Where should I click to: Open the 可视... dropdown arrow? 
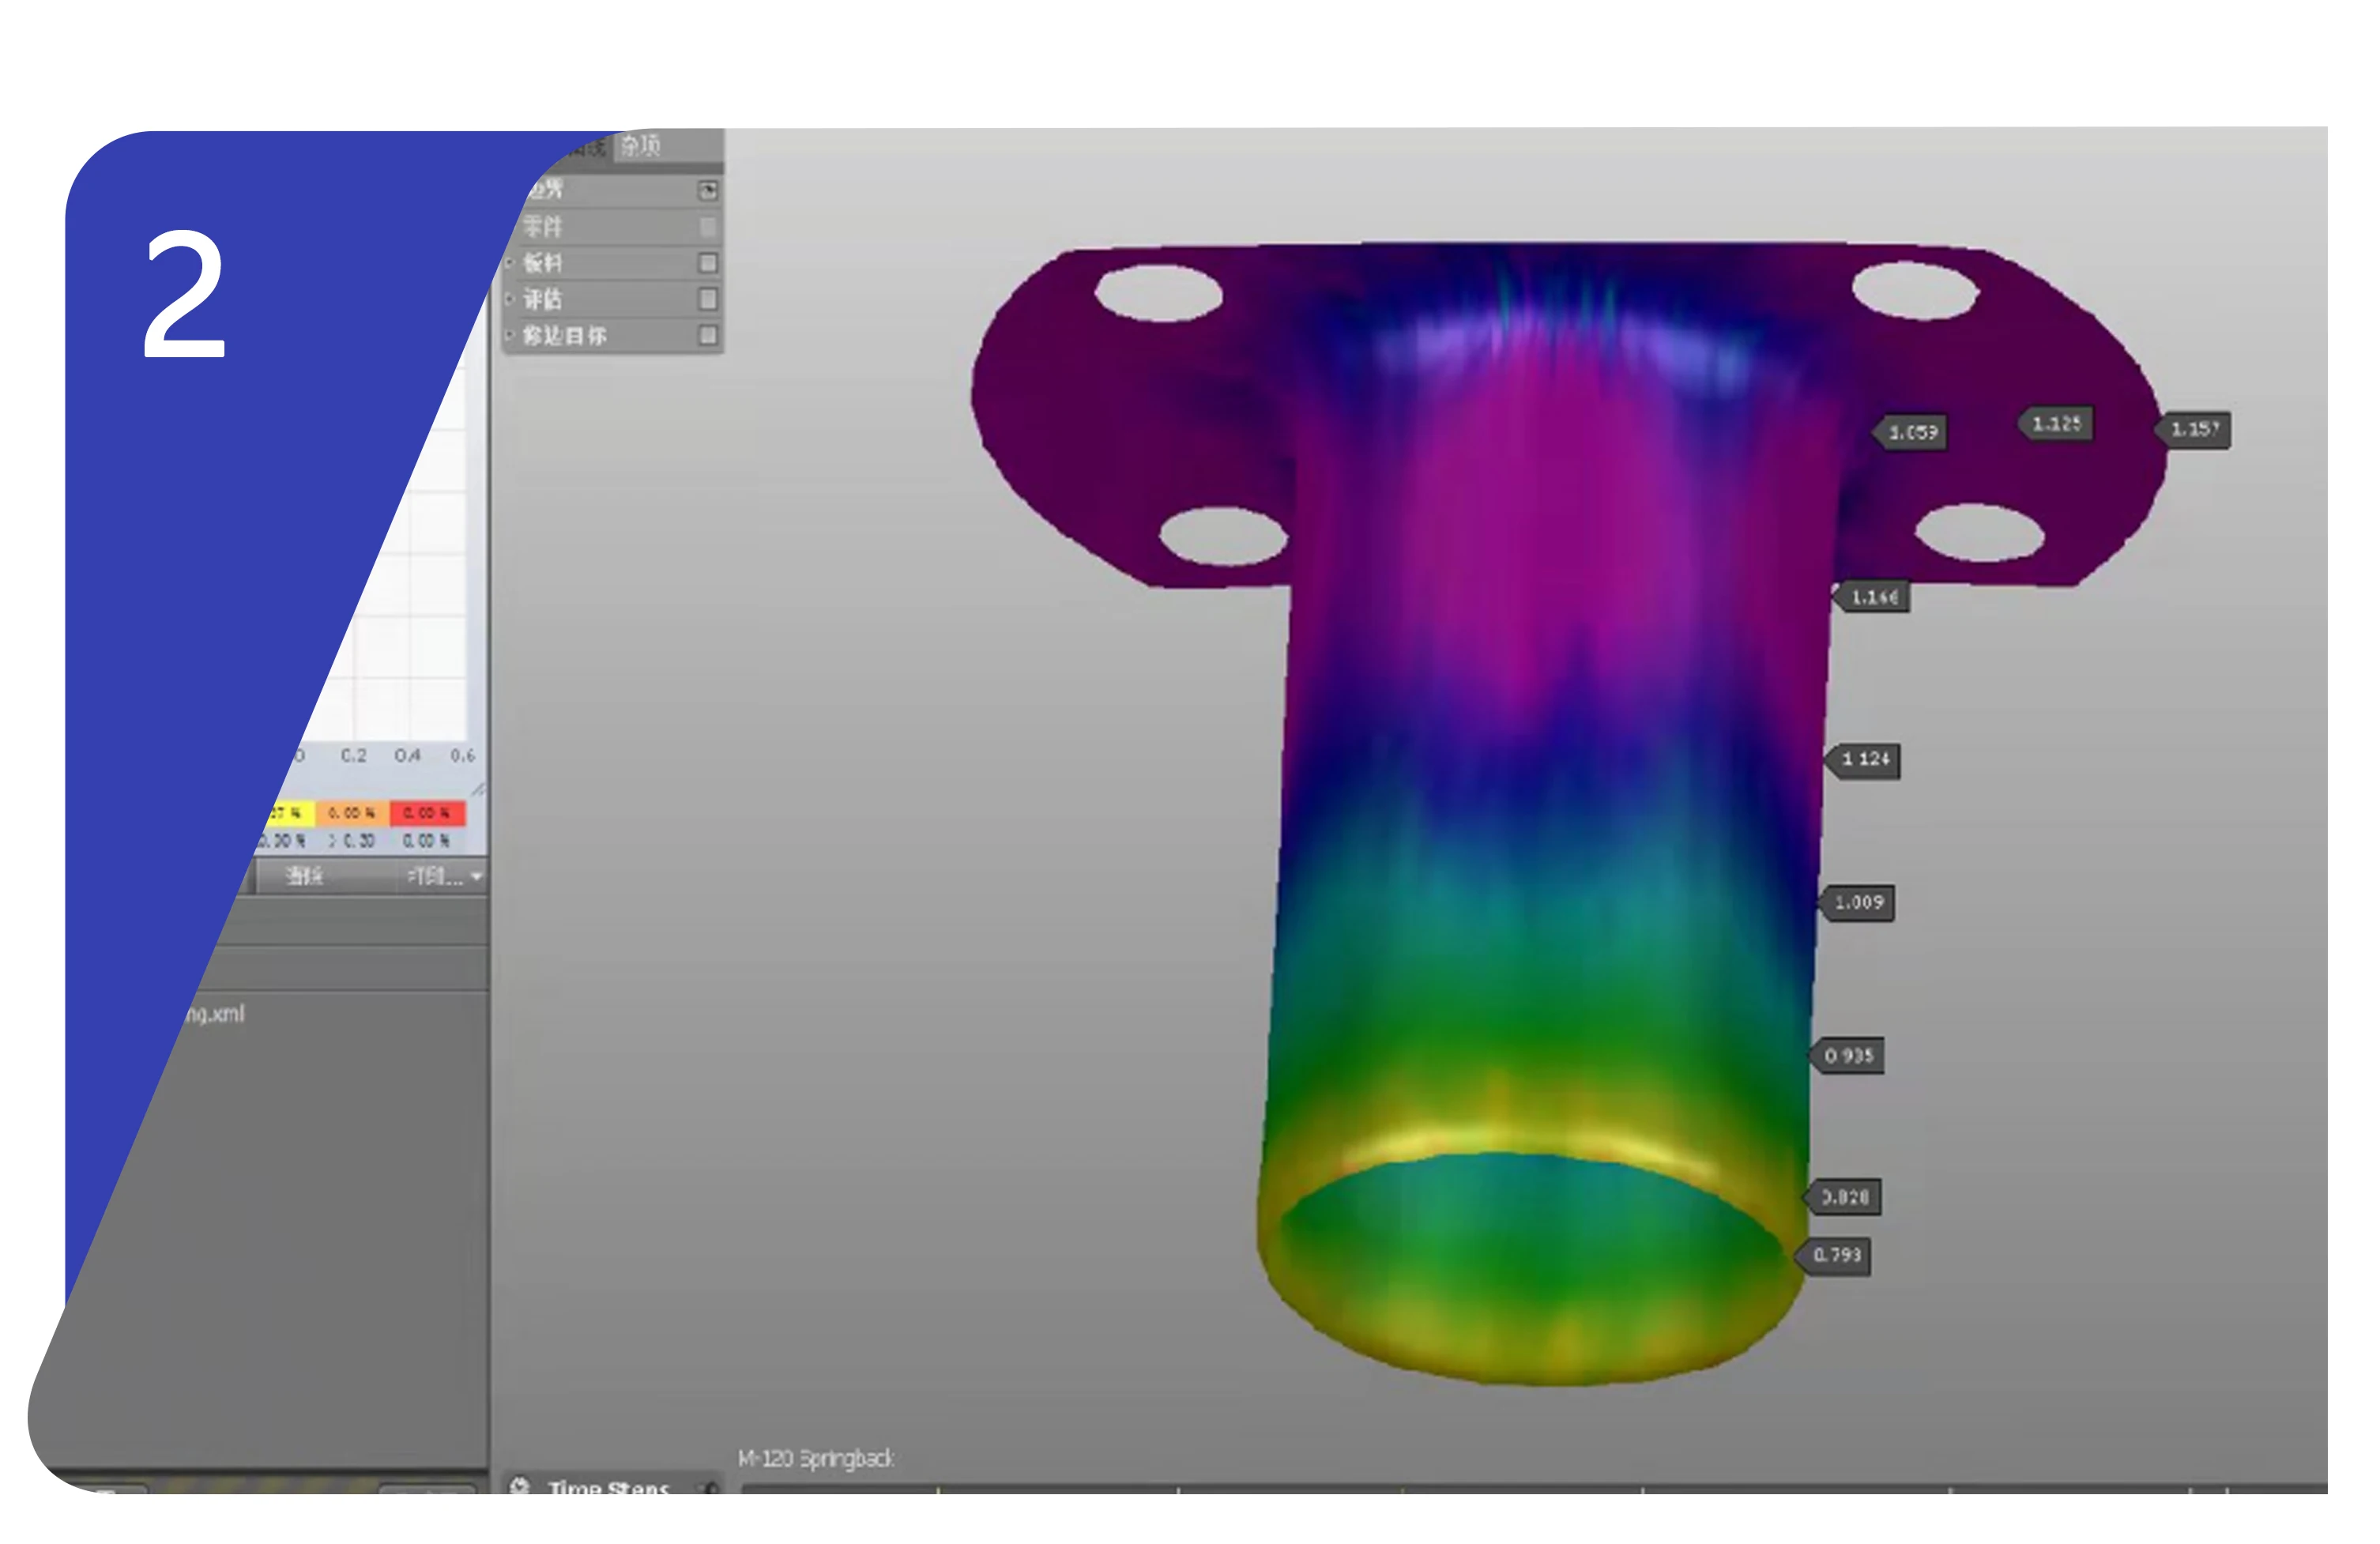click(476, 877)
